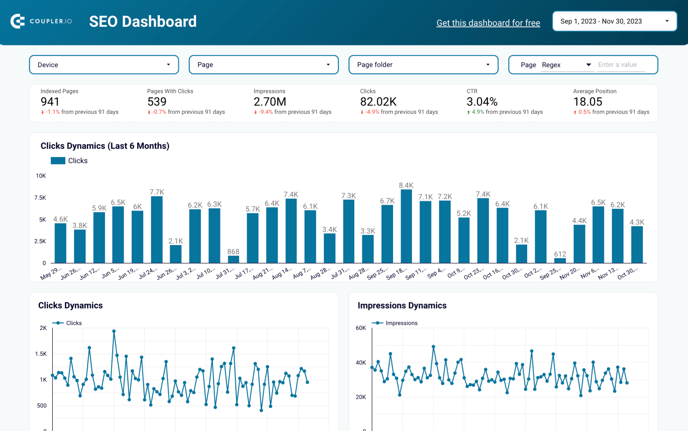The image size is (688, 431).
Task: Click the Clicks legend color swatch
Action: click(x=58, y=160)
